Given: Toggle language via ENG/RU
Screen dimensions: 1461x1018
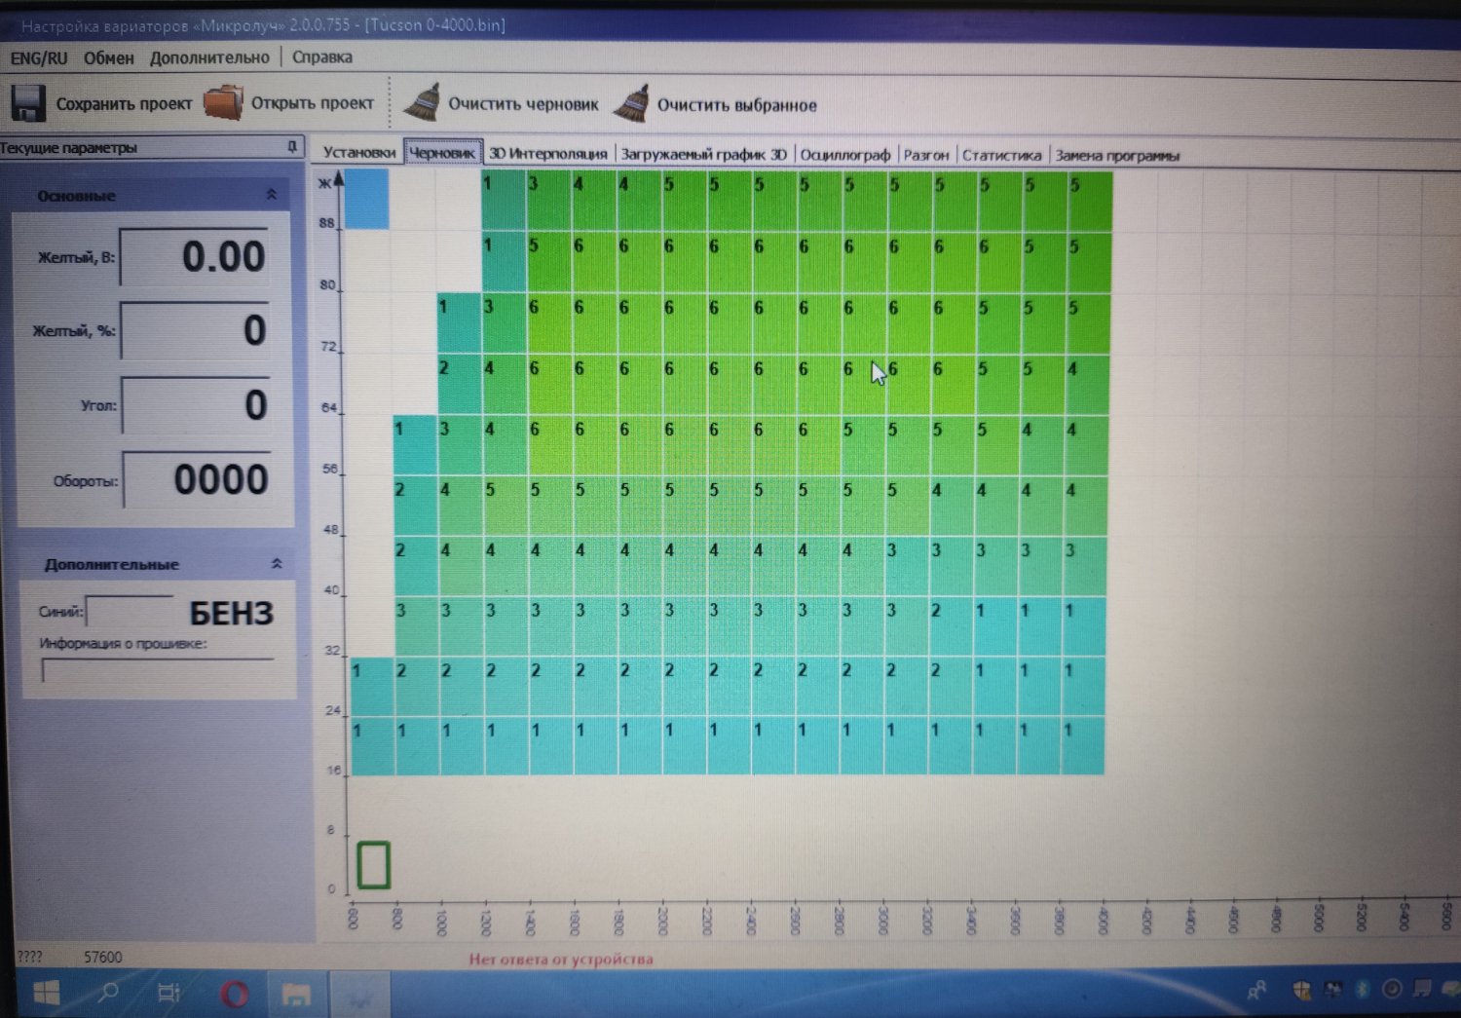Looking at the screenshot, I should [x=39, y=58].
